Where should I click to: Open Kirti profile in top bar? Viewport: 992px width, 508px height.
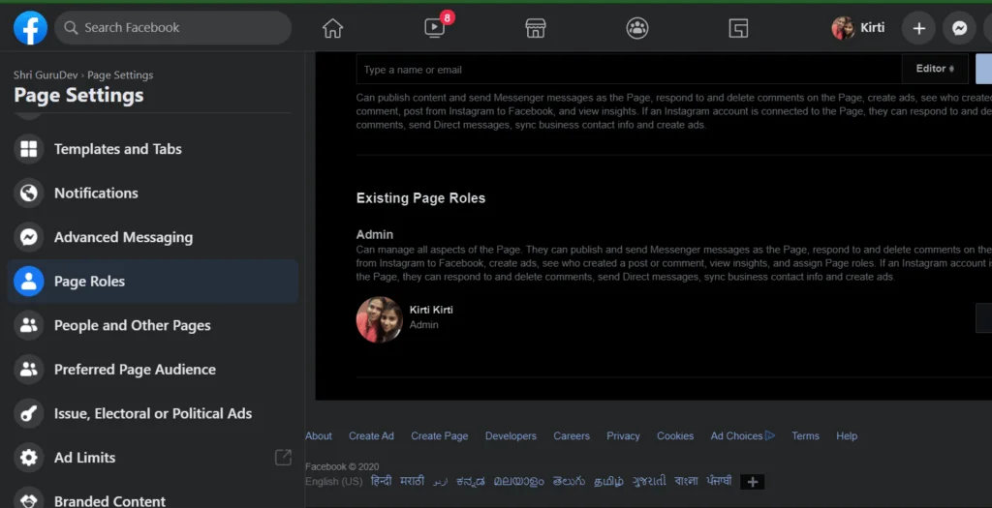coord(858,28)
